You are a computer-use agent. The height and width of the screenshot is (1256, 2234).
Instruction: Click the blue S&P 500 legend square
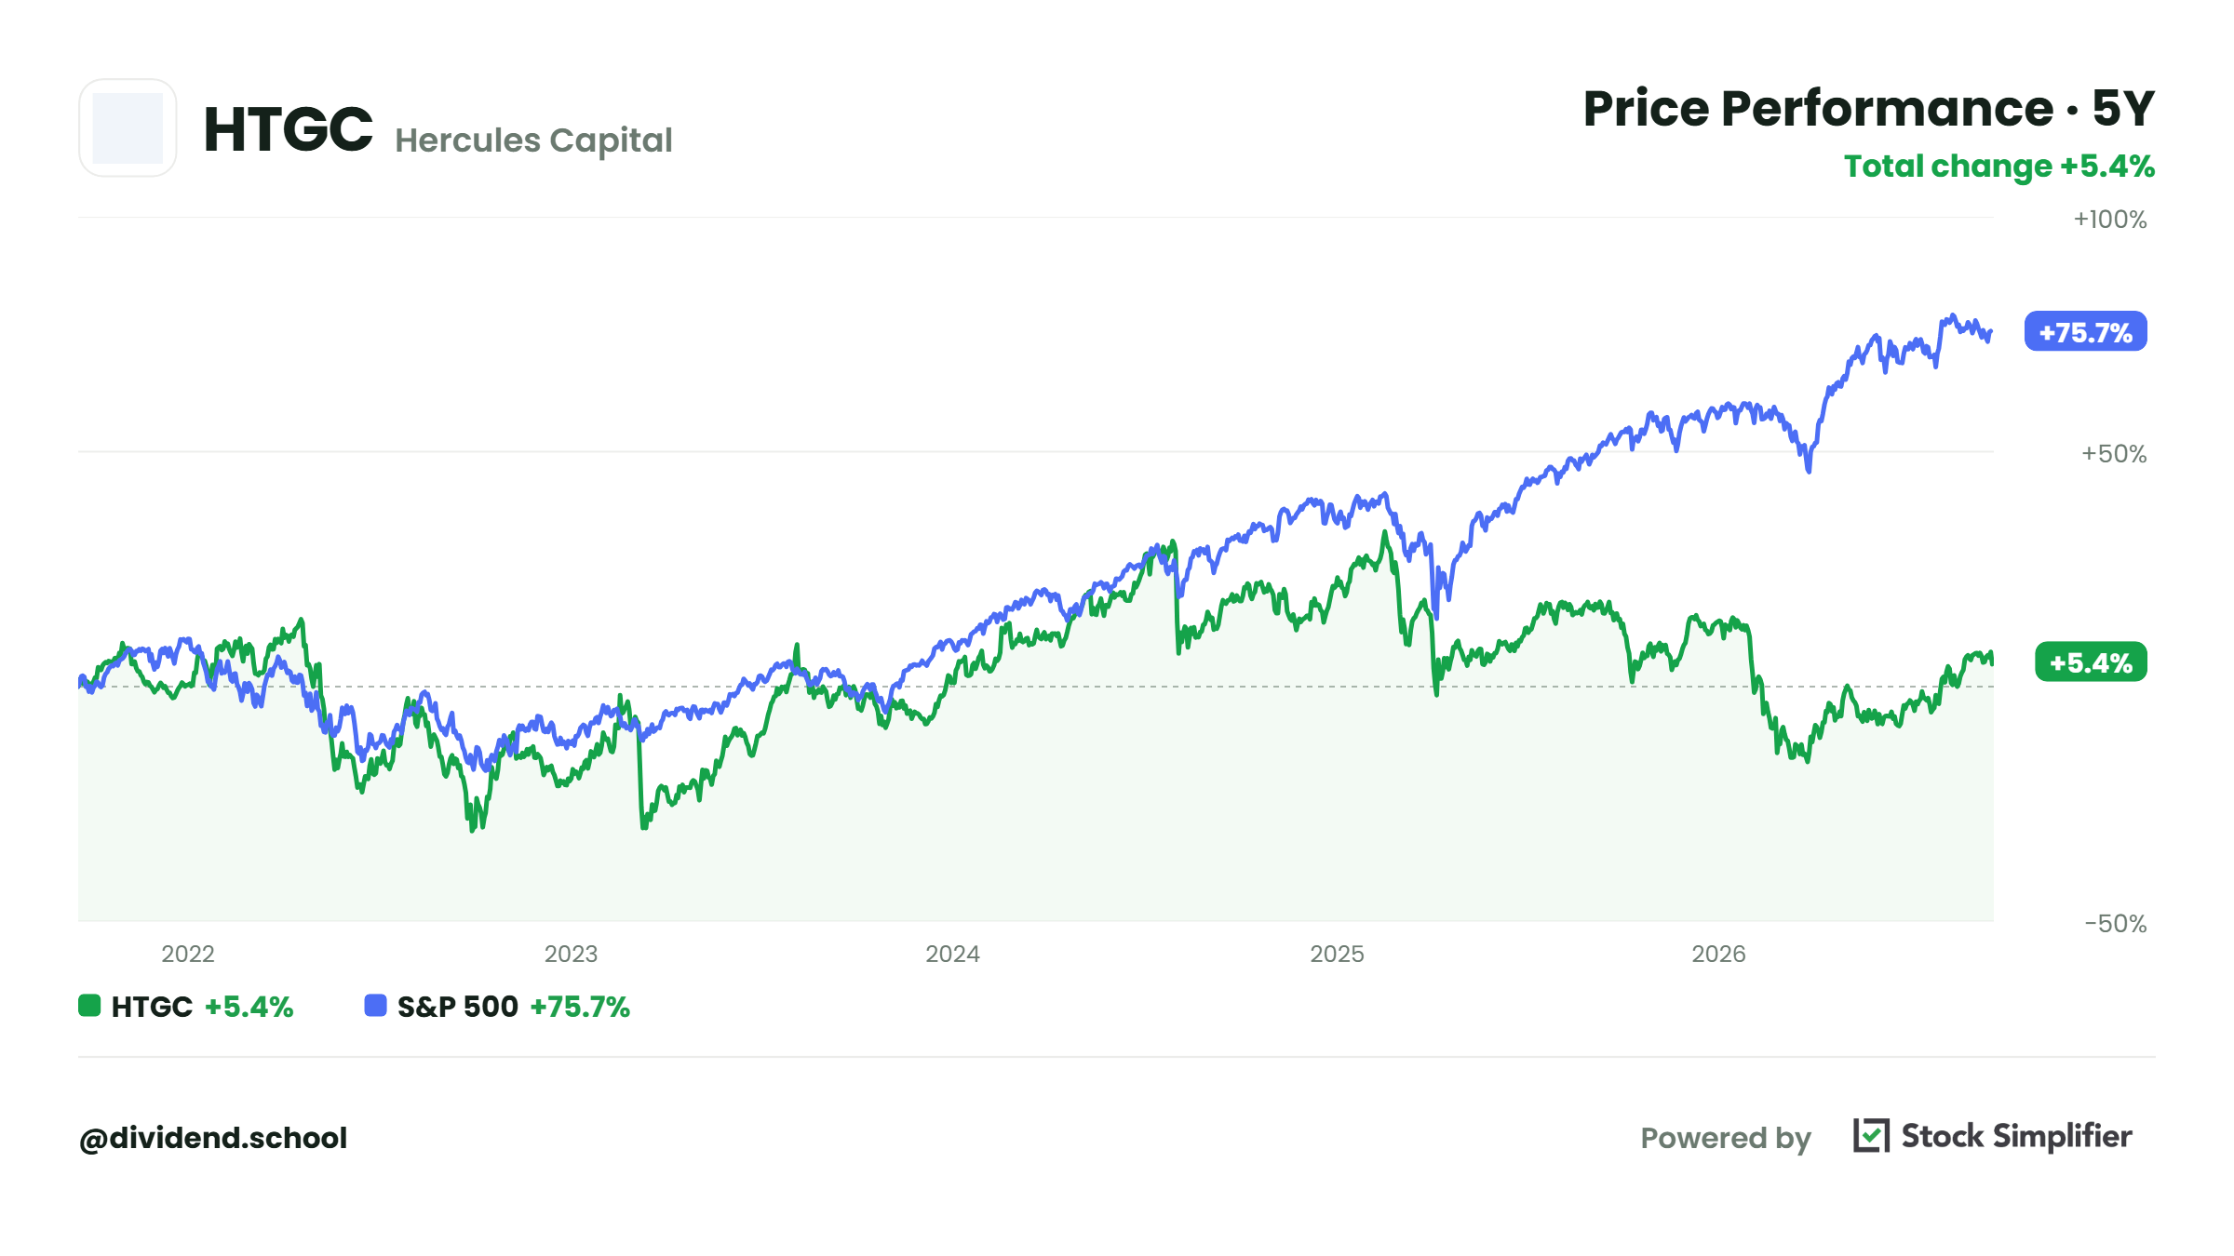coord(375,1006)
